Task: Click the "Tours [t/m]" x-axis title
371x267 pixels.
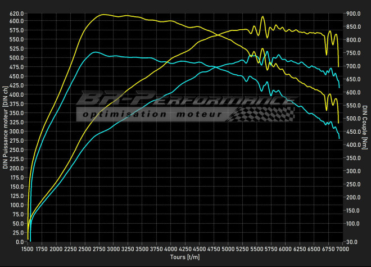Action: 185,256
